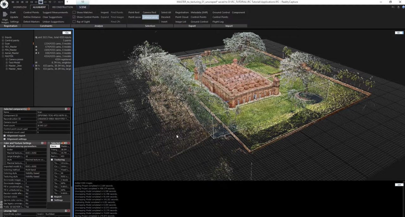Click the star icon beside PEX_Master
Screen dimensions: 405x217
pyautogui.click(x=36, y=47)
